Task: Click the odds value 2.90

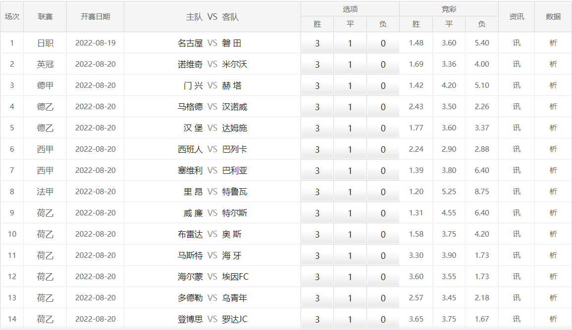Action: (x=449, y=149)
